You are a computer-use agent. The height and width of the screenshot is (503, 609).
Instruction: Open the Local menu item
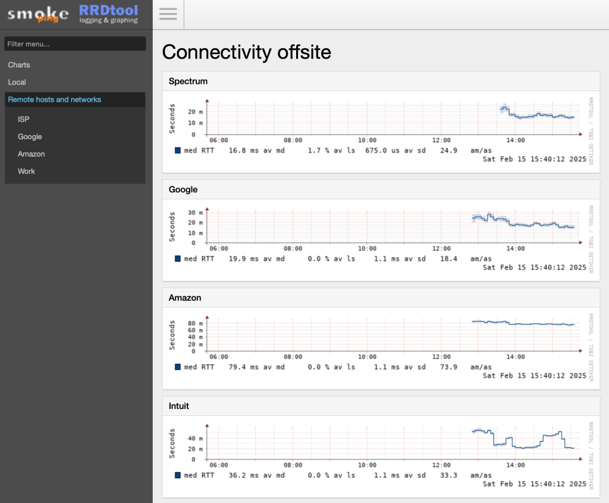pyautogui.click(x=17, y=82)
